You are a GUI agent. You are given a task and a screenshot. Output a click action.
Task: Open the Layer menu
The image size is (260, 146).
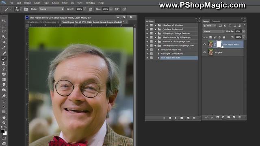(x=37, y=3)
